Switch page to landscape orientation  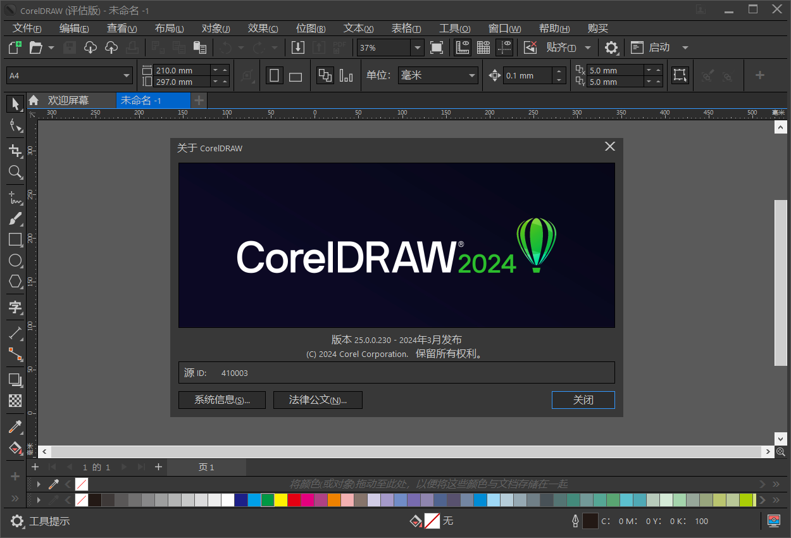[x=296, y=76]
